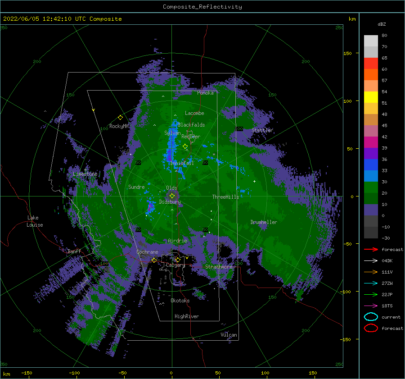Select the magenta 18TS arrow legend icon
Image resolution: width=405 pixels, height=379 pixels.
[371, 306]
